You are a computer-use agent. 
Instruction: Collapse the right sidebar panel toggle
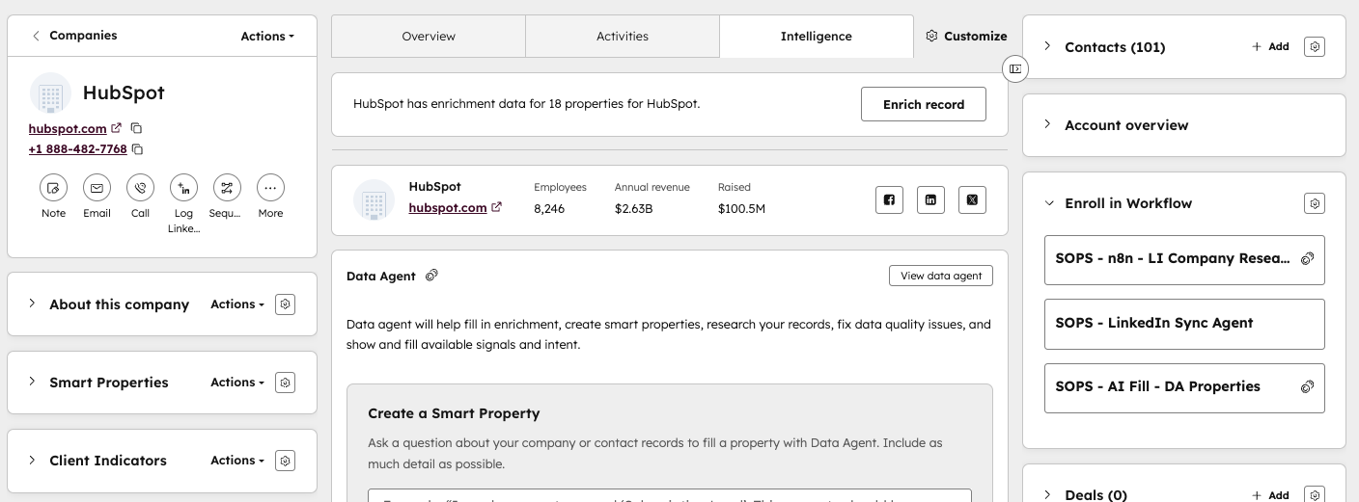1014,68
